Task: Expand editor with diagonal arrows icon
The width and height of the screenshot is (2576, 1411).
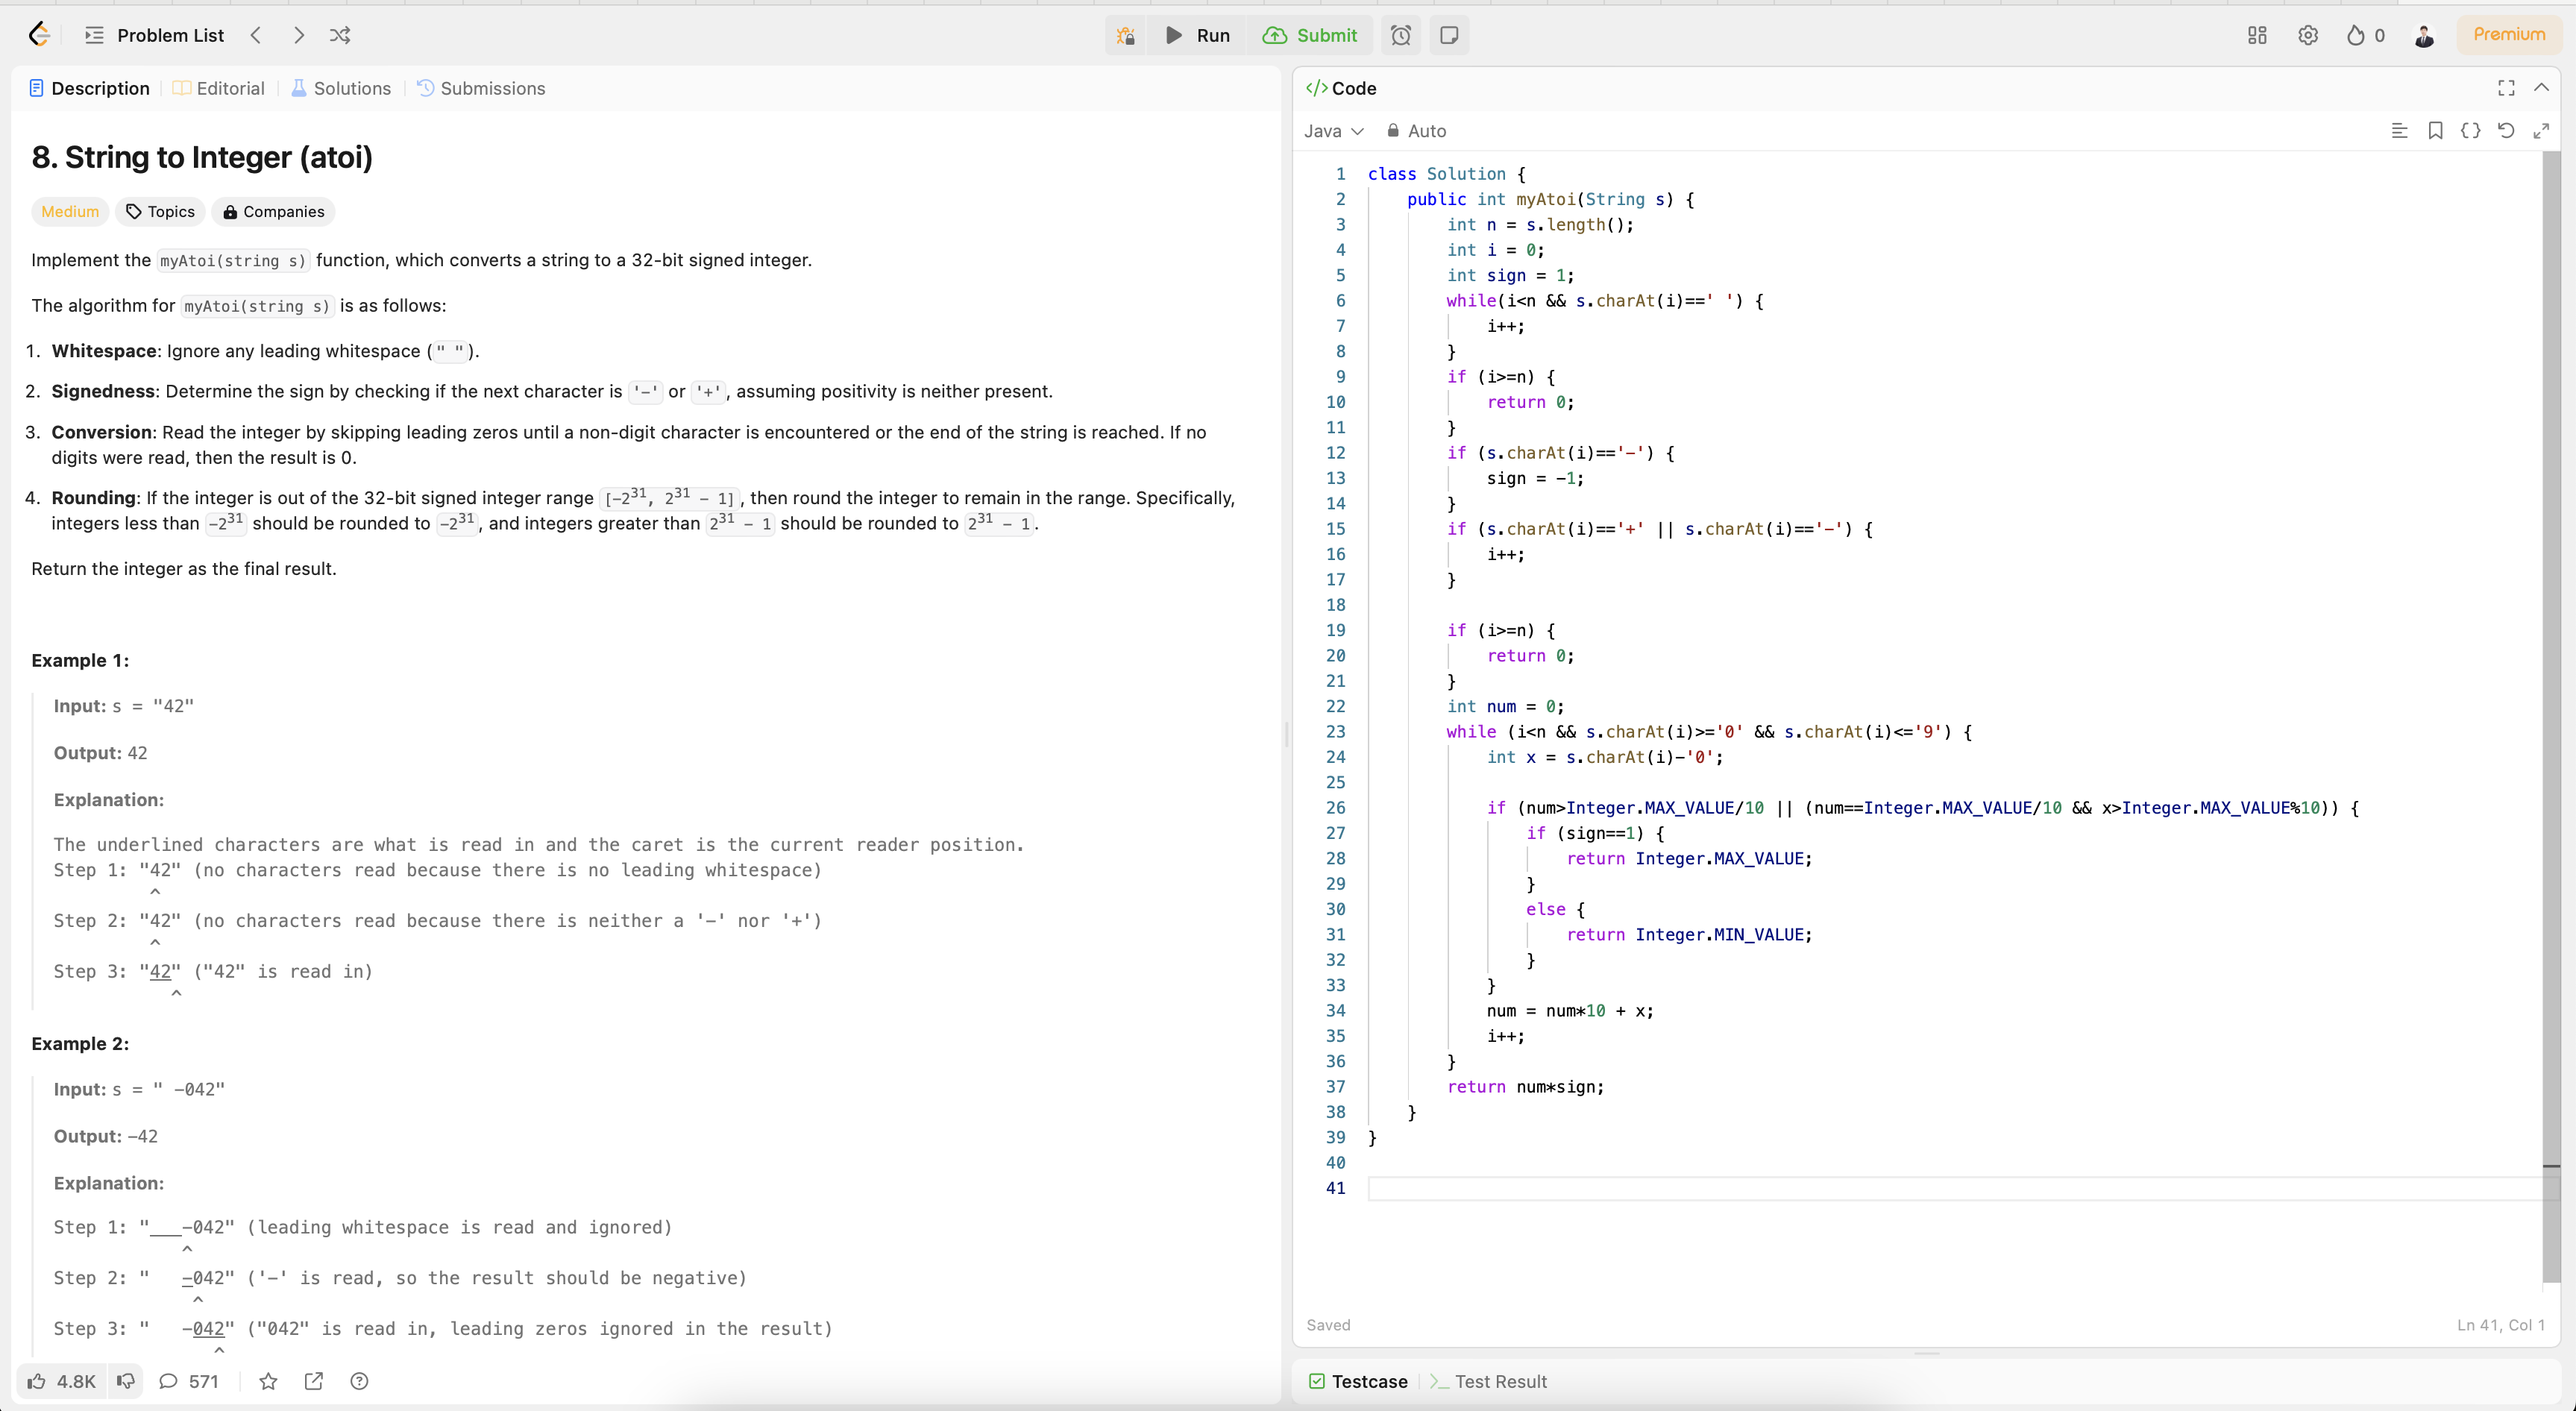Action: pos(2541,131)
